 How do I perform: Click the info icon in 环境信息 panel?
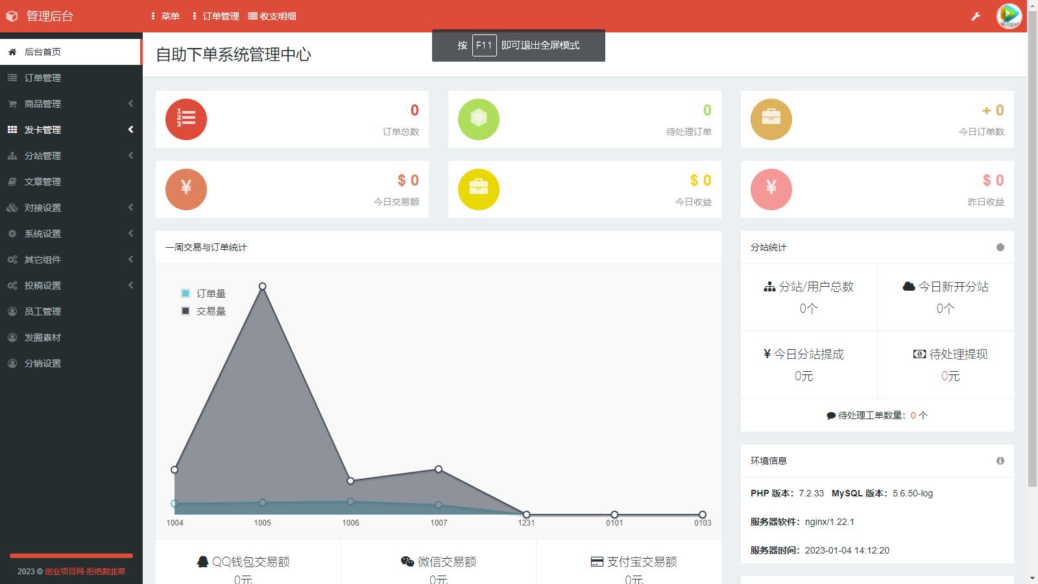pyautogui.click(x=1000, y=461)
